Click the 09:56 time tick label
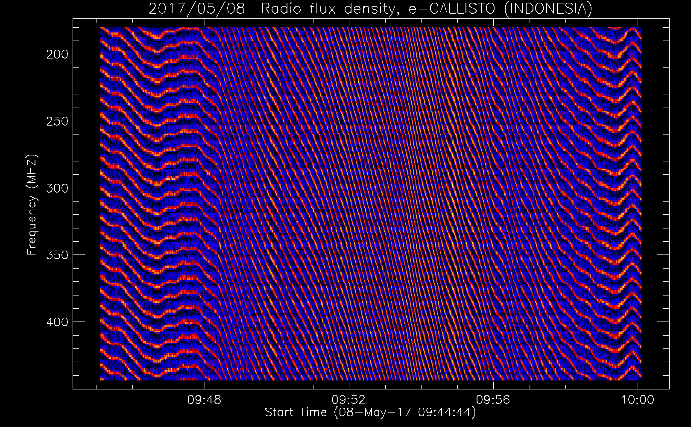The height and width of the screenshot is (427, 691). click(493, 400)
